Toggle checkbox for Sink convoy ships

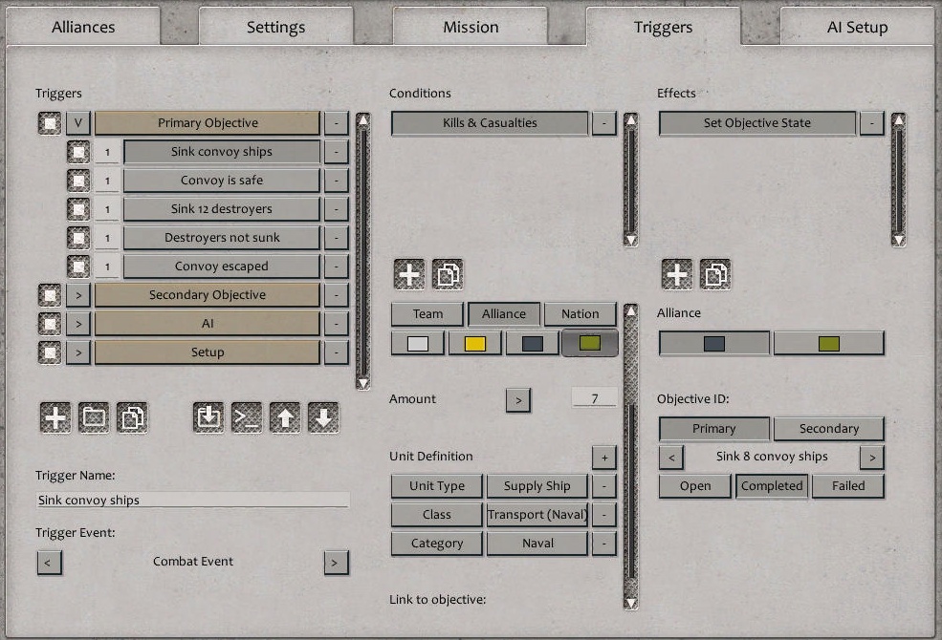pos(78,152)
